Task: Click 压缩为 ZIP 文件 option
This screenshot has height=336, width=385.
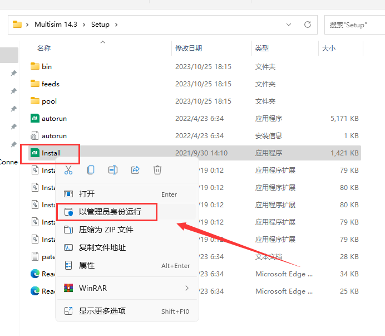Action: coord(106,230)
